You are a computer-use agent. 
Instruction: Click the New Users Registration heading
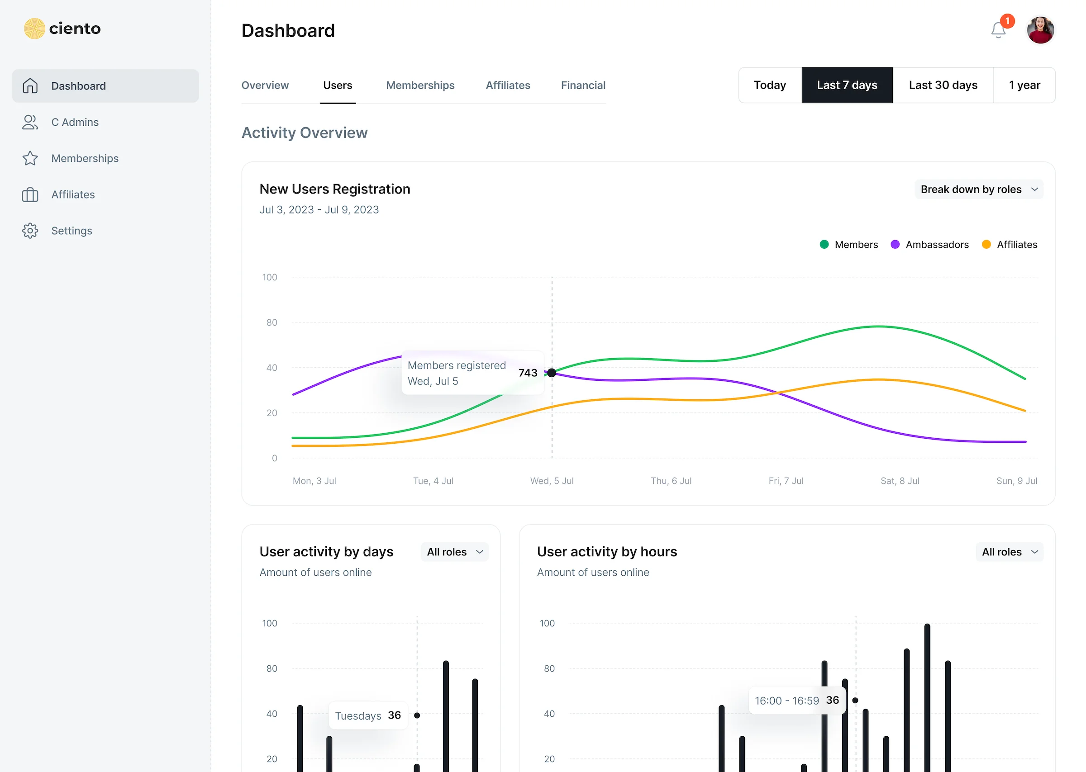(x=335, y=189)
